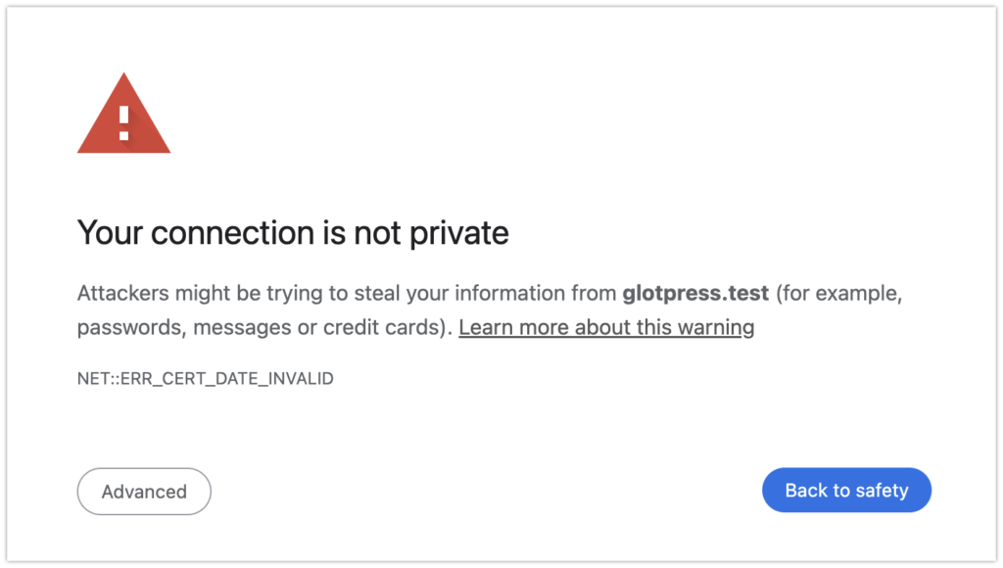
Task: Select the exclamation mark inside the warning triangle
Action: tap(123, 122)
